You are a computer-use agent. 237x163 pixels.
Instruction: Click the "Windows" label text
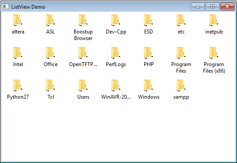click(149, 97)
